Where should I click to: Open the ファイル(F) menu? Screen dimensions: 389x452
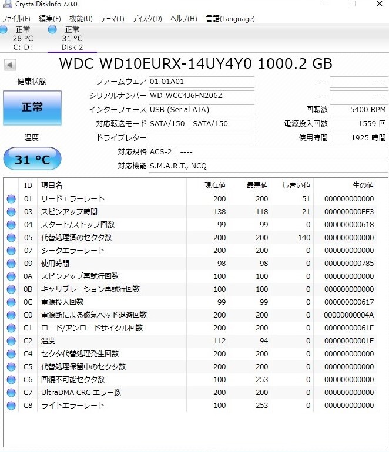(x=16, y=19)
